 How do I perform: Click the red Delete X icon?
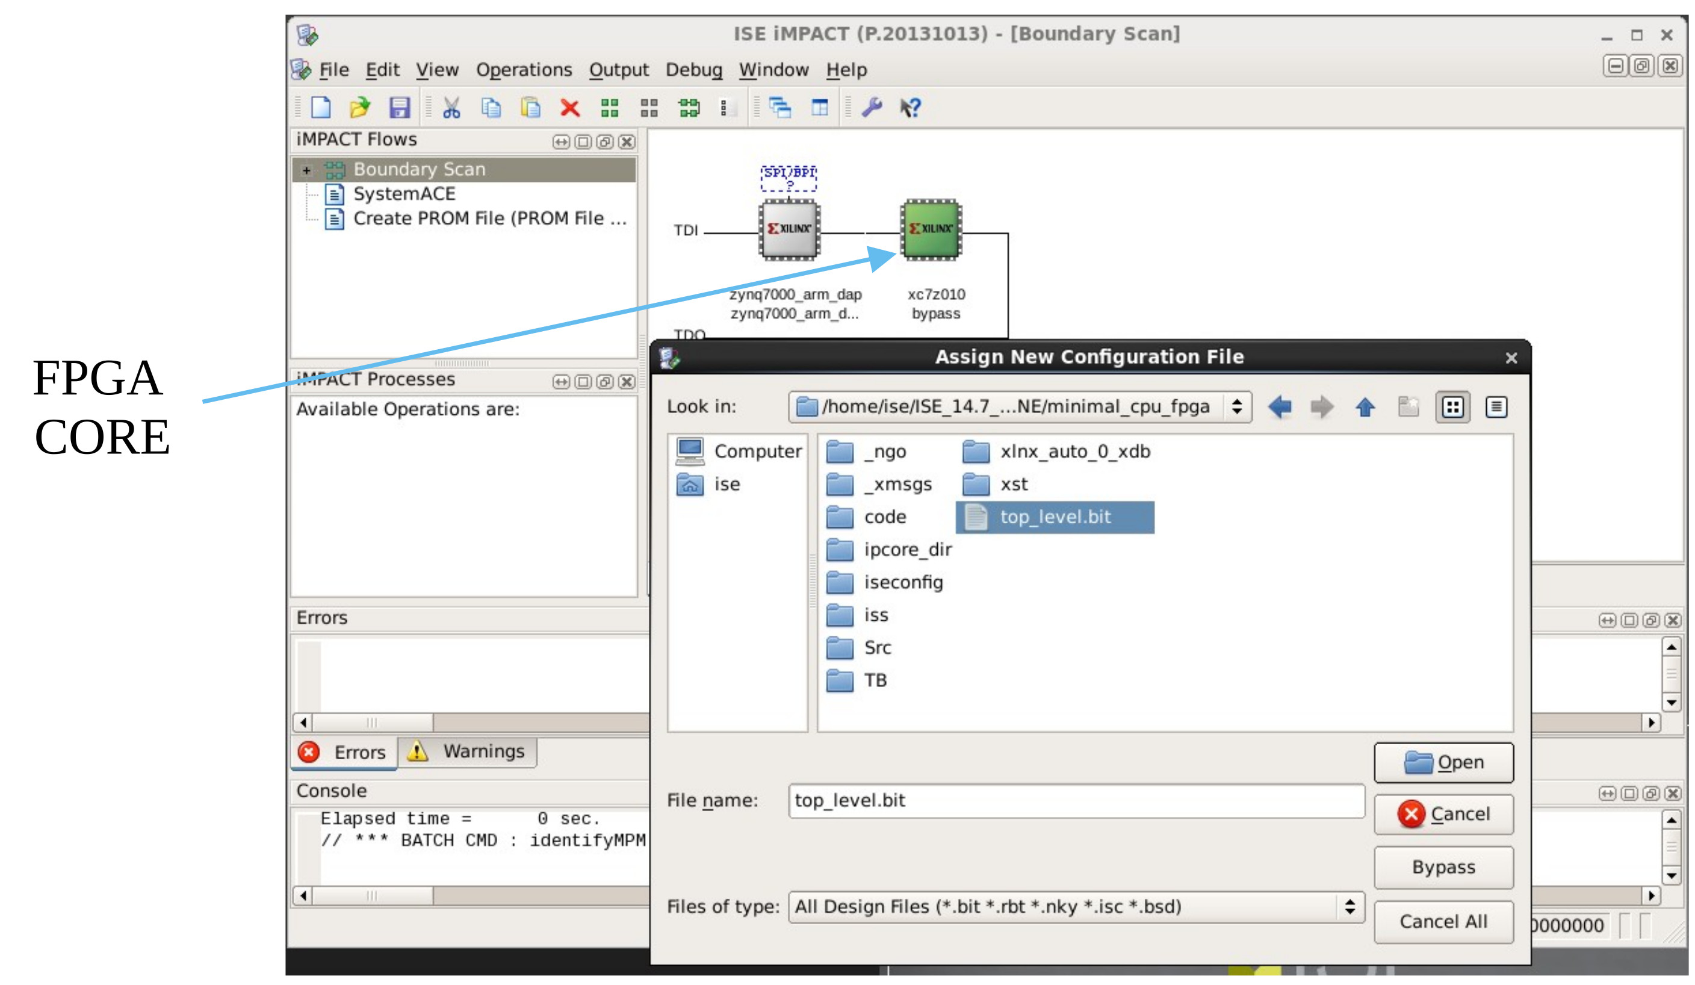tap(571, 108)
